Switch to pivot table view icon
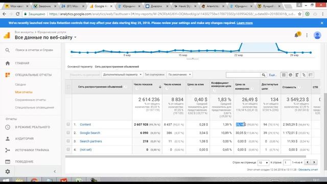Screen dimensions: 327x184 tap(311, 75)
